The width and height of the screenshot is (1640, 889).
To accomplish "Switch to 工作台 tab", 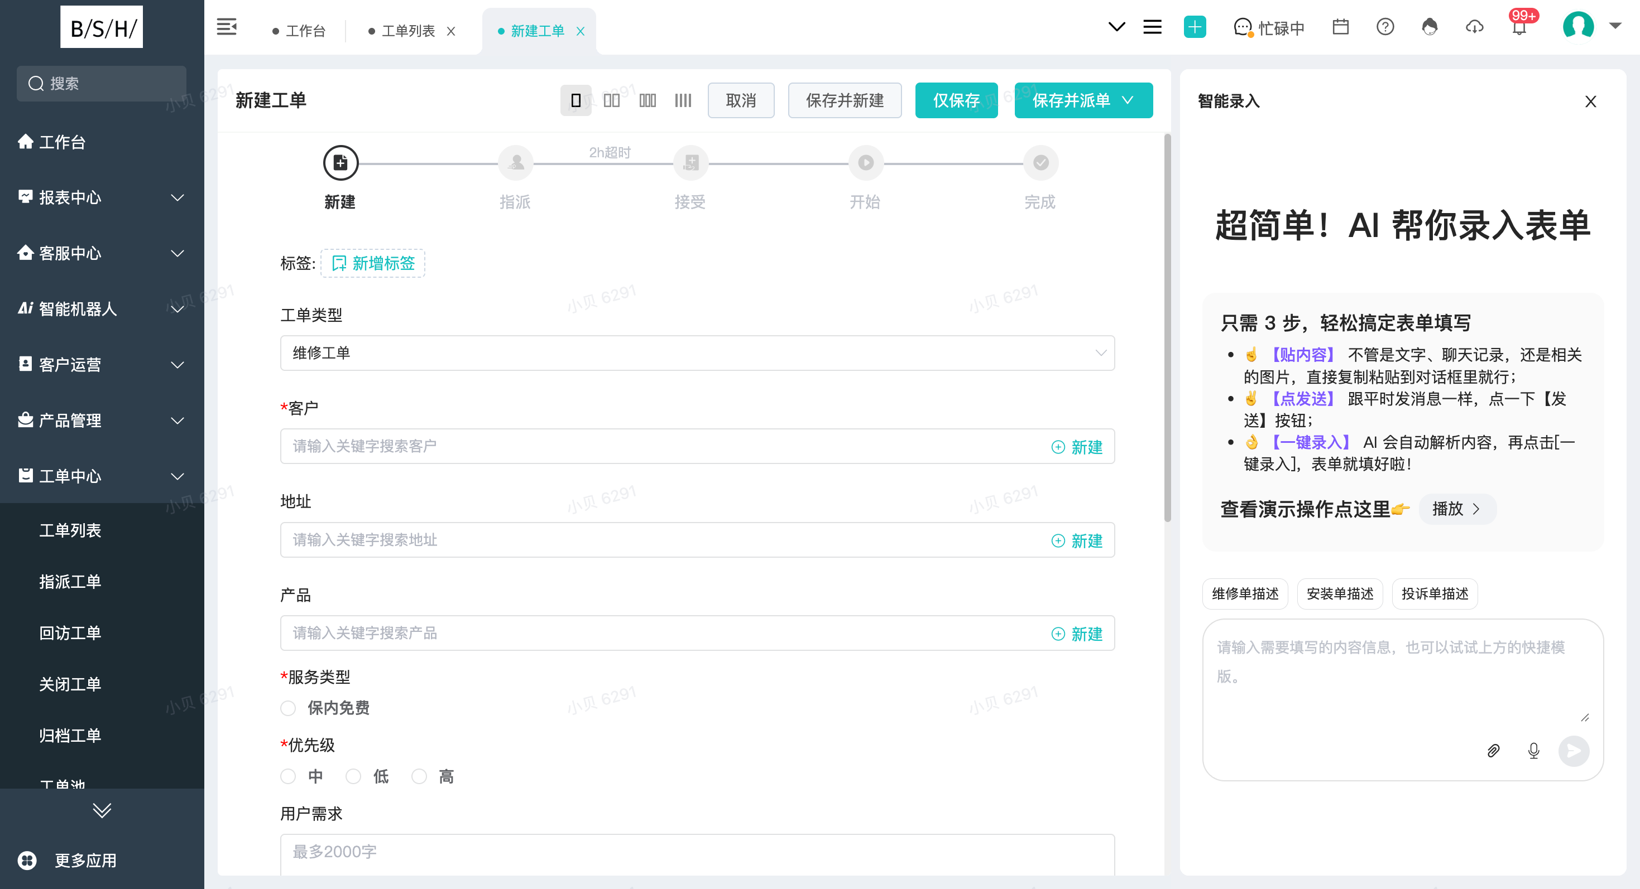I will tap(299, 31).
